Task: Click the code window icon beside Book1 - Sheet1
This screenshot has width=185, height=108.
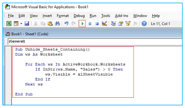Action: (x=8, y=34)
